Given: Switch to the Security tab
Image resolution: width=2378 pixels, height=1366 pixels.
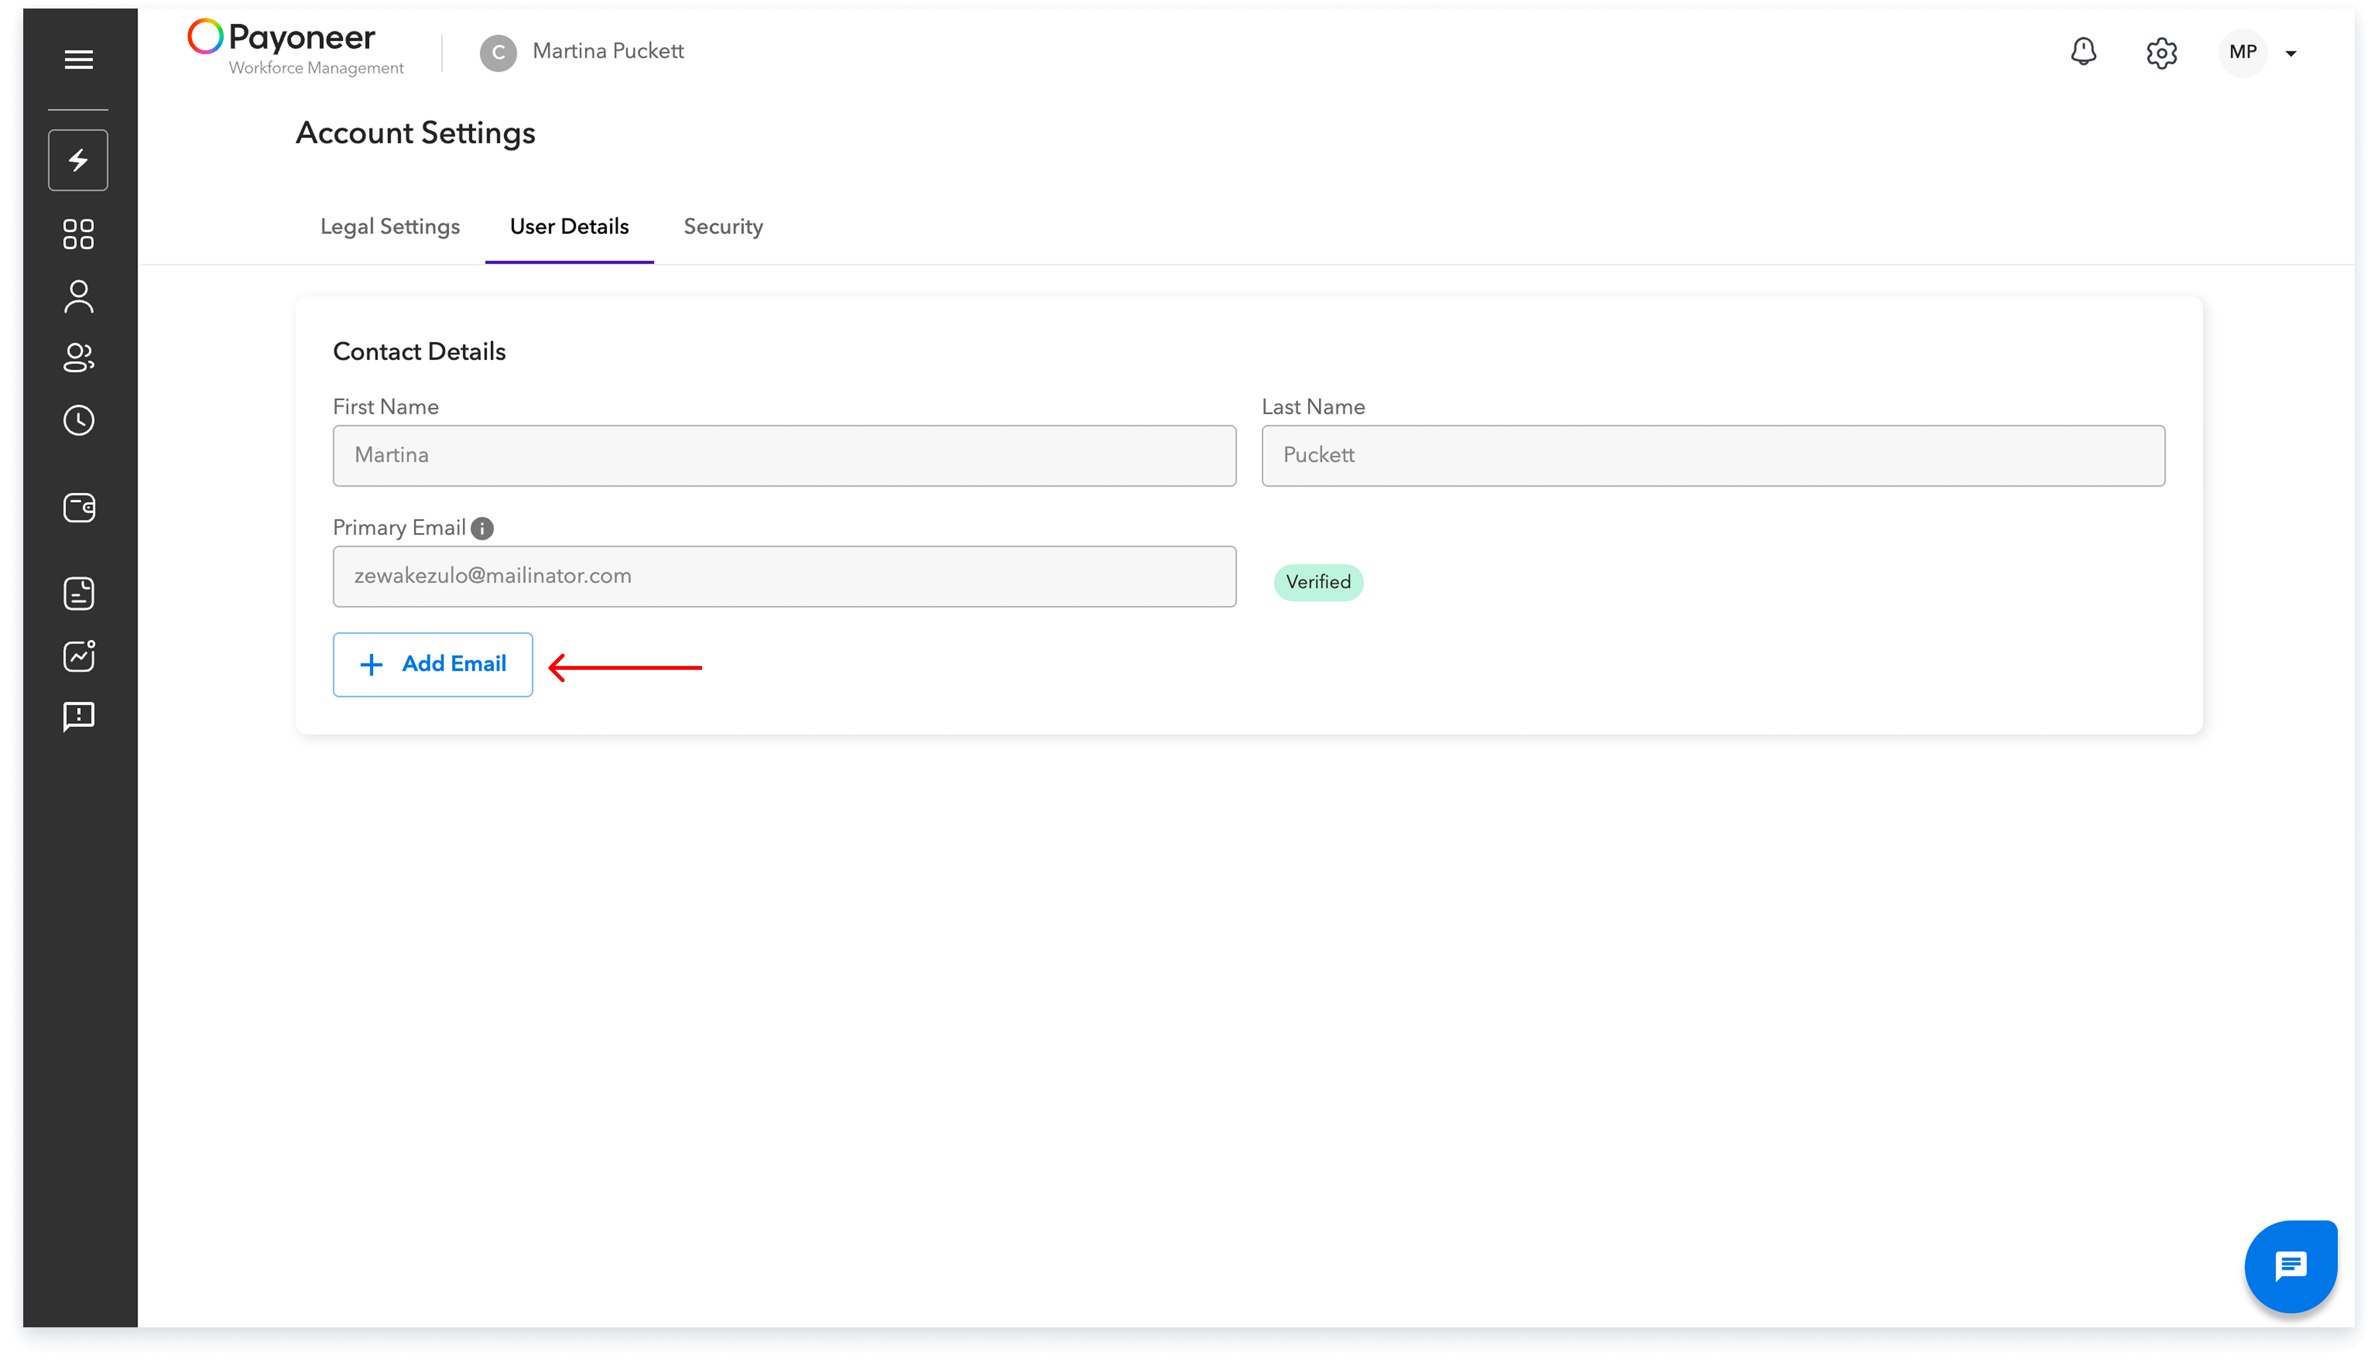Looking at the screenshot, I should coord(723,227).
